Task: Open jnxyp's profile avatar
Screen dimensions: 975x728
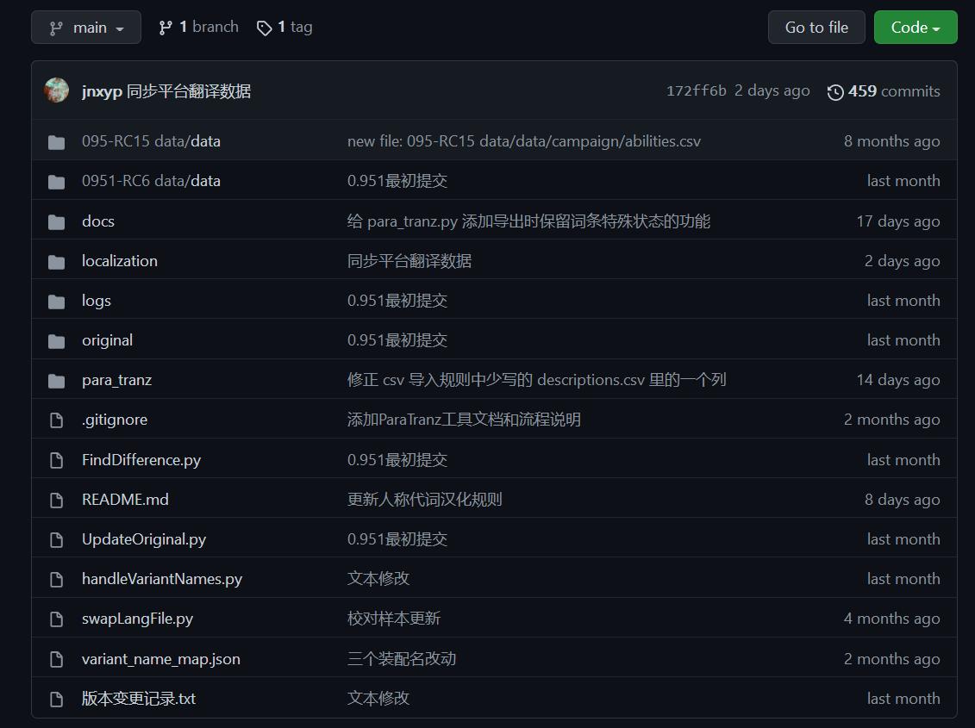Action: click(56, 90)
